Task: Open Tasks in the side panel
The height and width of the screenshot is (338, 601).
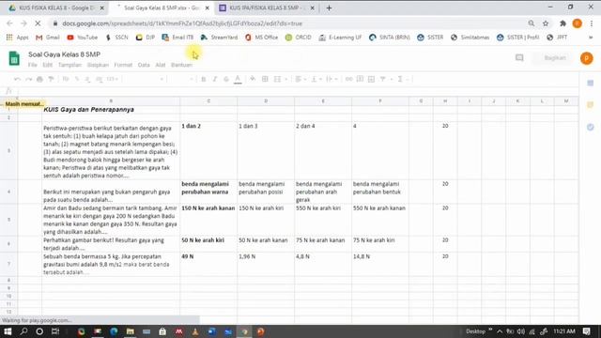Action: click(x=591, y=127)
